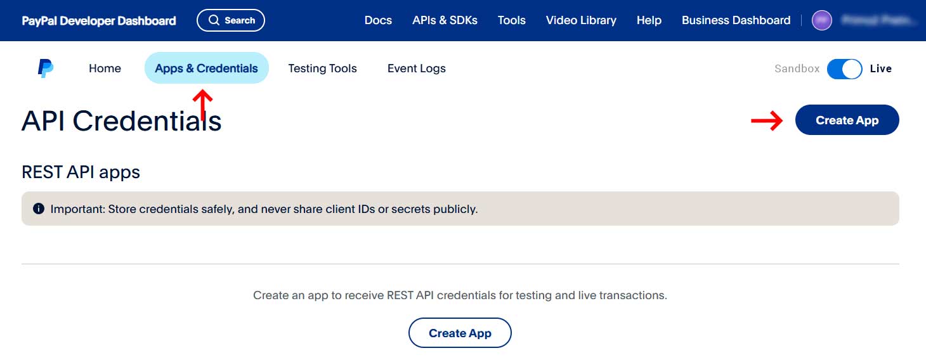Click the REST API apps heading
The image size is (926, 360).
coord(81,172)
